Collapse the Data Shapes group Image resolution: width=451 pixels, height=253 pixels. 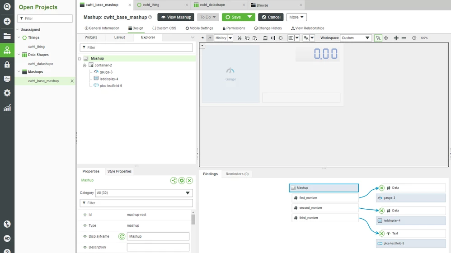click(19, 54)
